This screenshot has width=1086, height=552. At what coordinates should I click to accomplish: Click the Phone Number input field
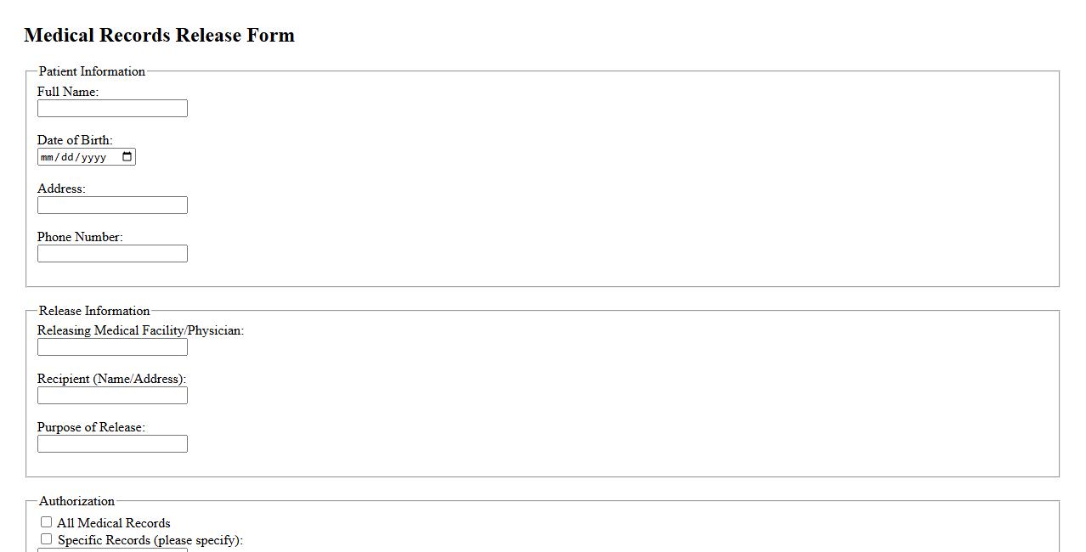tap(112, 254)
